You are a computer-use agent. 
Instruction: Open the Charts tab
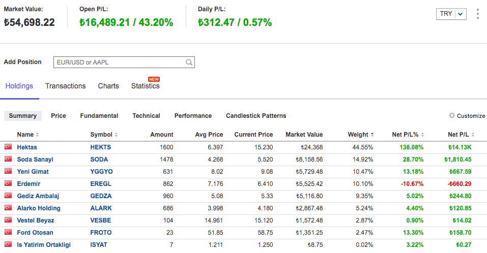(108, 86)
